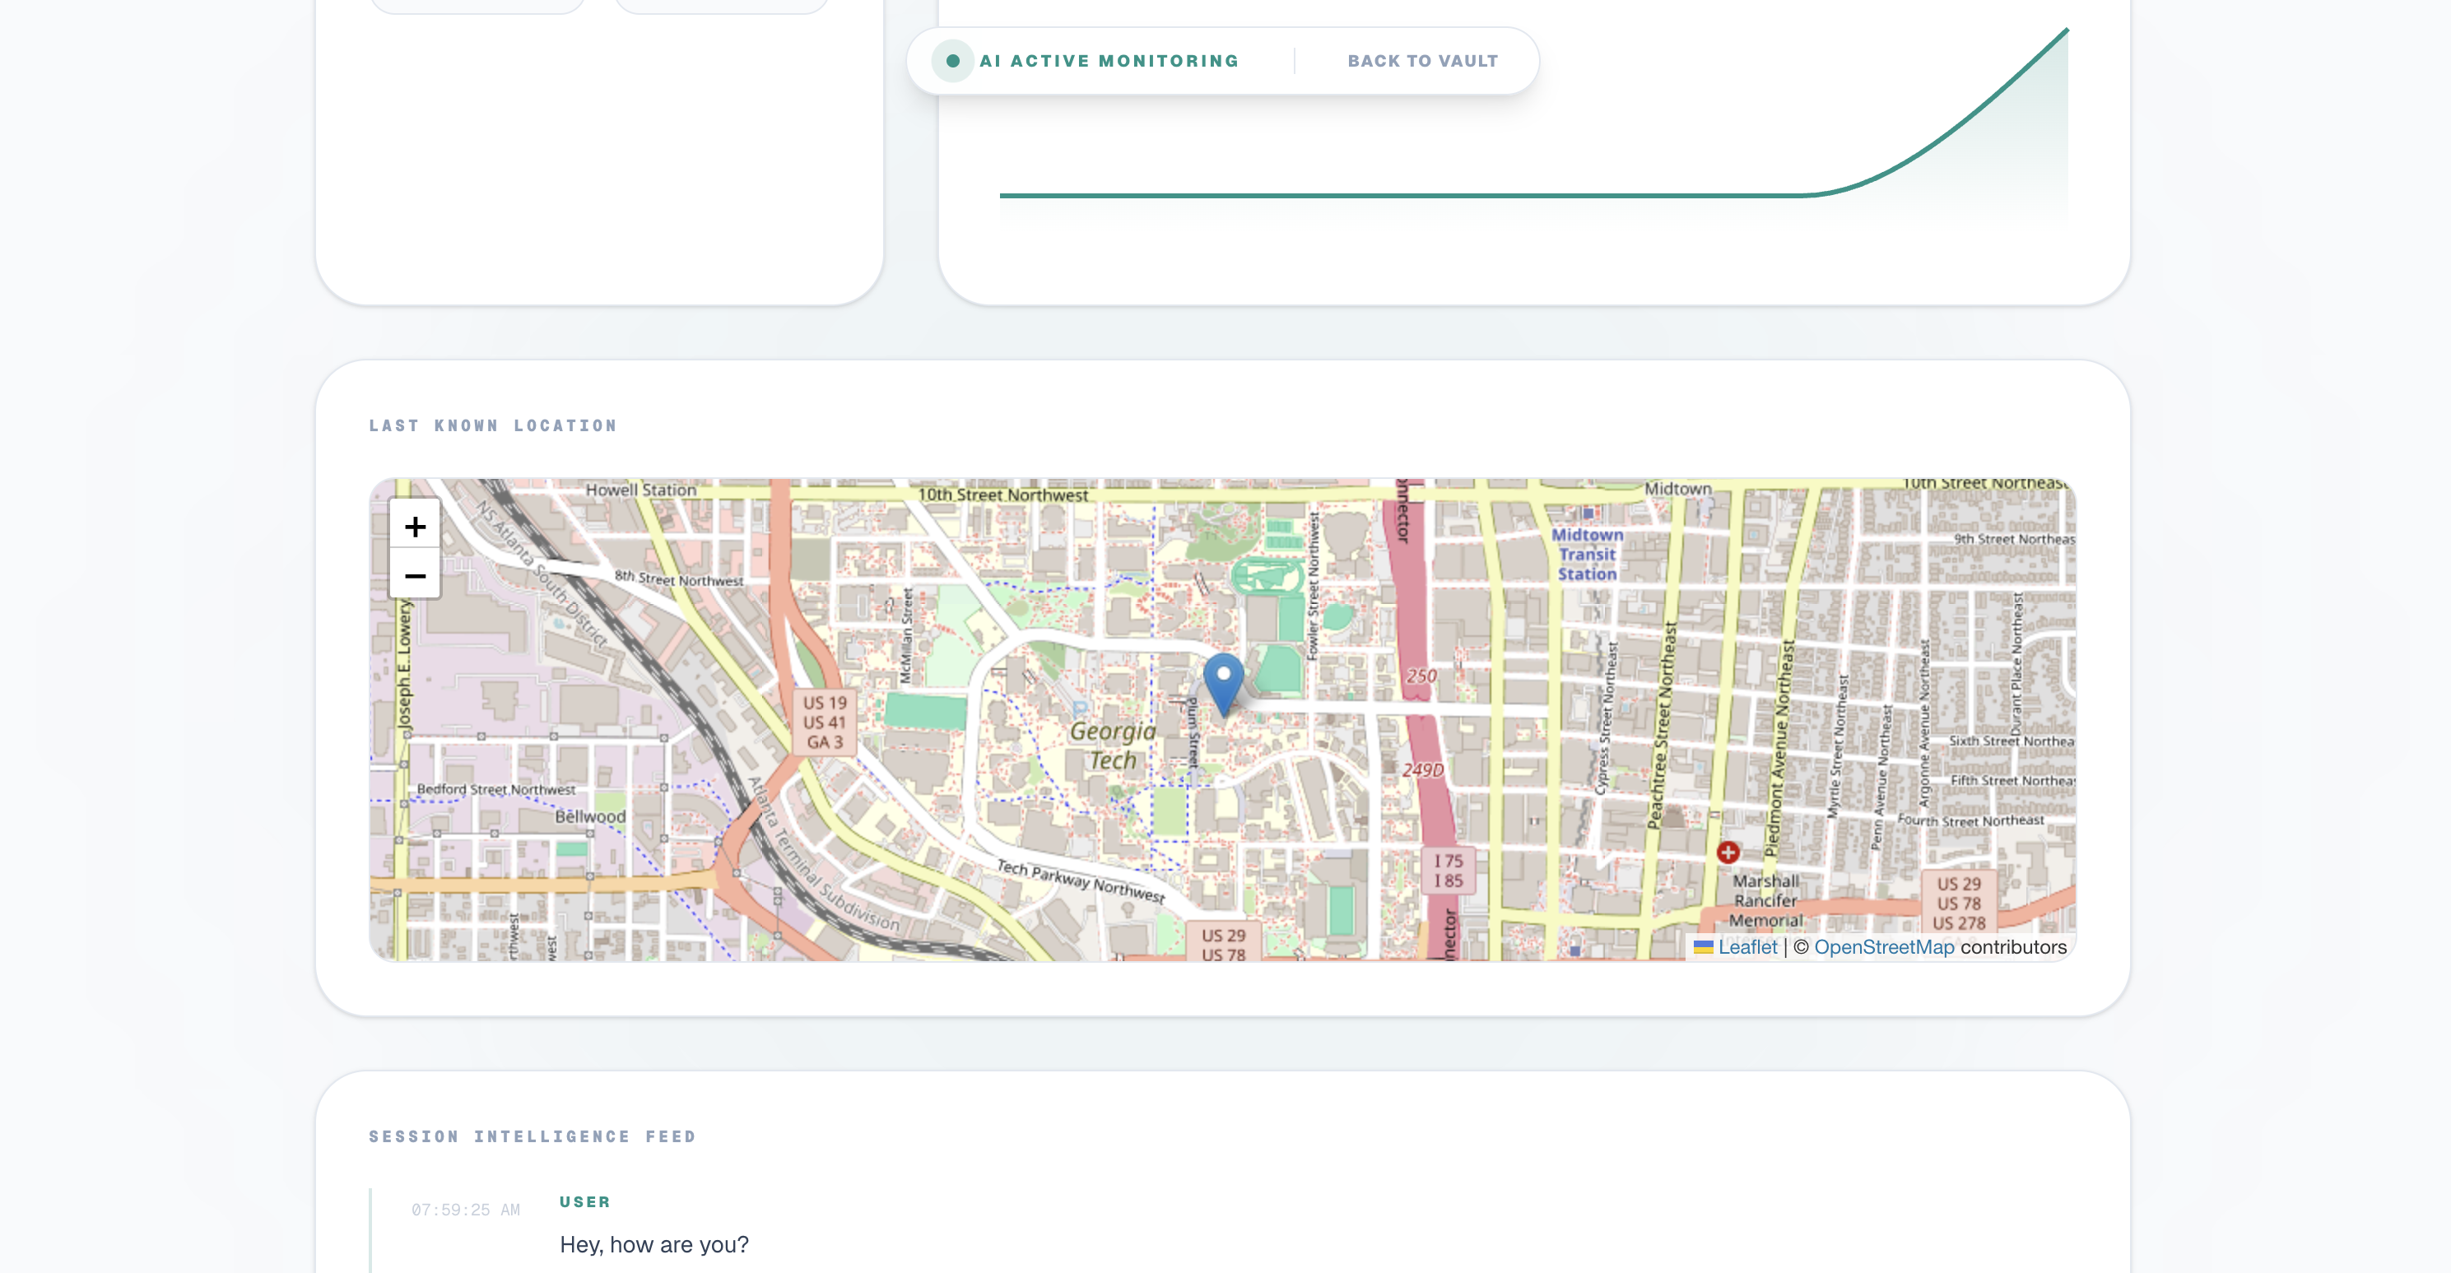Click the green stadium outline on the map

[x=1267, y=576]
